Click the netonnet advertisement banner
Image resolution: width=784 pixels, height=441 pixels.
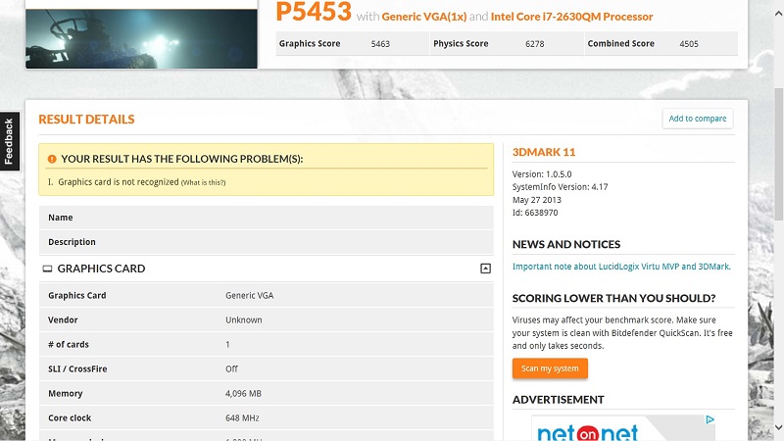tap(623, 428)
